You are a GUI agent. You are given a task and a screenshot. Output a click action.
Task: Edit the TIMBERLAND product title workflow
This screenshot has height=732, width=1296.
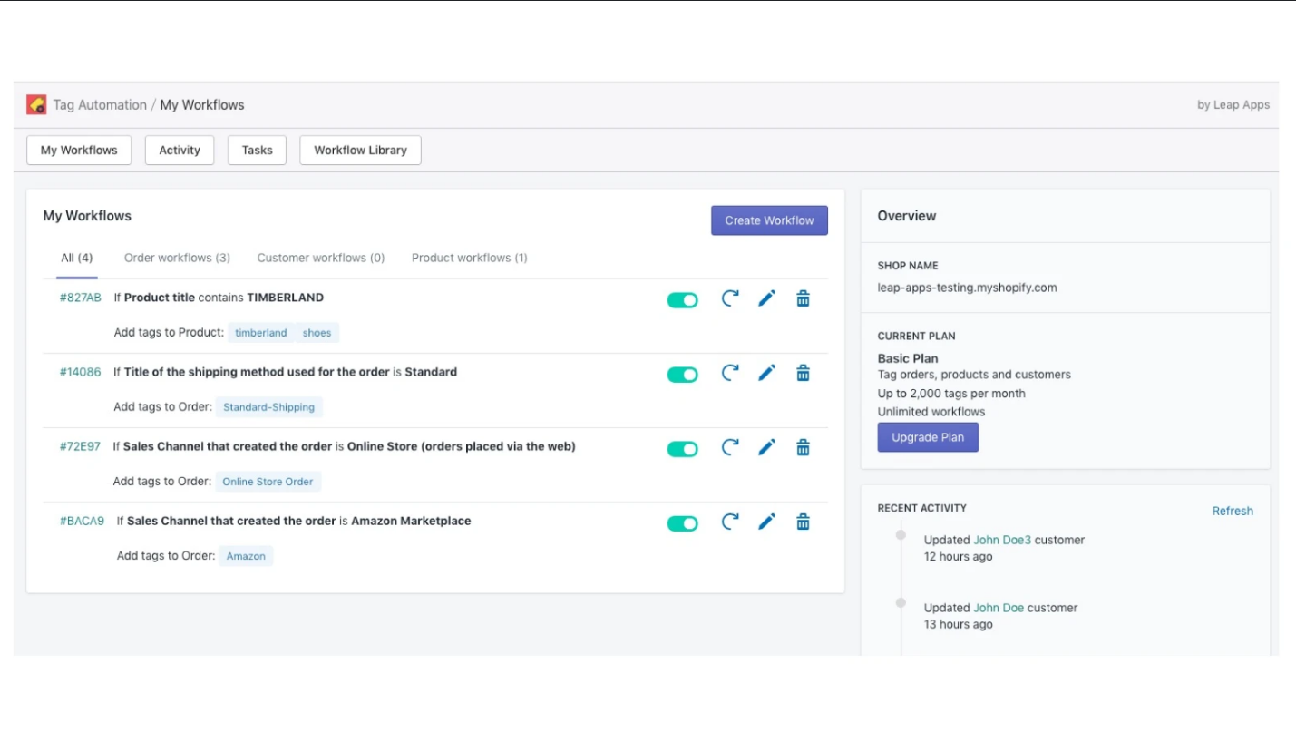point(766,298)
